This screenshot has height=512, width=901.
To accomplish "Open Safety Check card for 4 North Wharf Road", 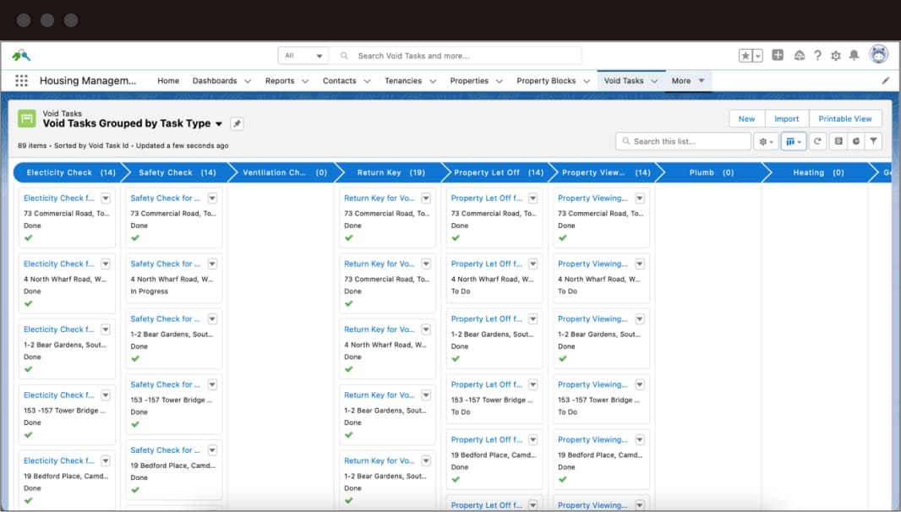I will [165, 264].
